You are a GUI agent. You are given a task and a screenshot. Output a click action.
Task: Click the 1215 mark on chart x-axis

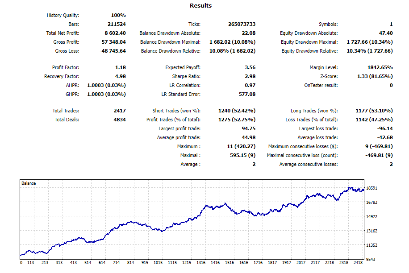186,263
